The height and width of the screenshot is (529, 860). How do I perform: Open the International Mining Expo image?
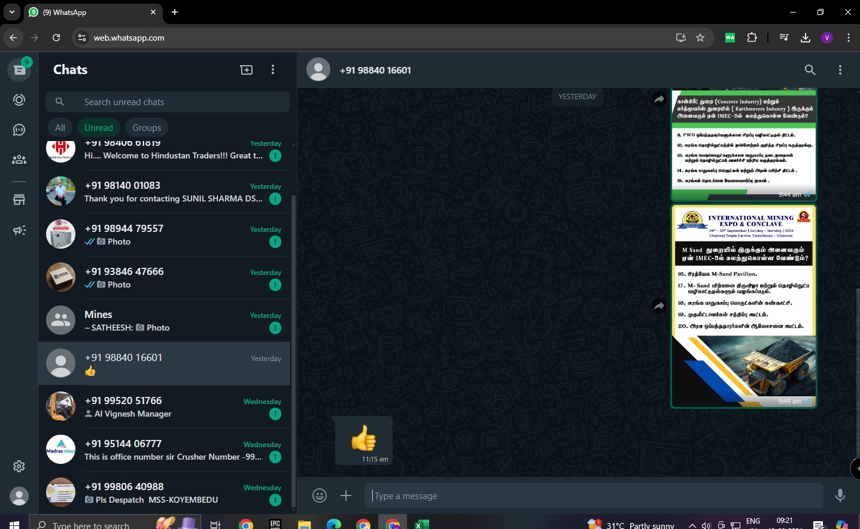[744, 306]
